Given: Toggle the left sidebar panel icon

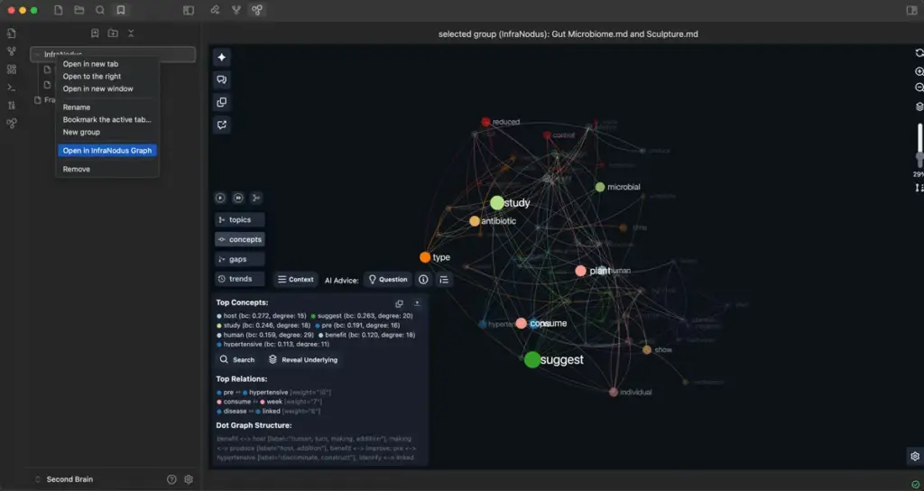Looking at the screenshot, I should pyautogui.click(x=189, y=10).
